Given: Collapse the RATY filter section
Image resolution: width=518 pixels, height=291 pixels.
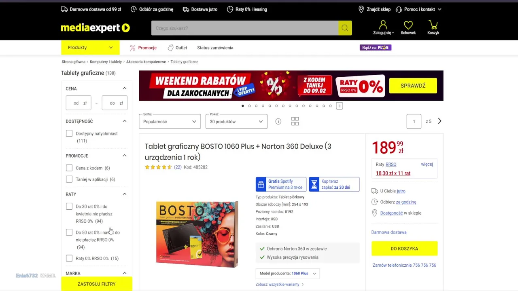Looking at the screenshot, I should [124, 194].
